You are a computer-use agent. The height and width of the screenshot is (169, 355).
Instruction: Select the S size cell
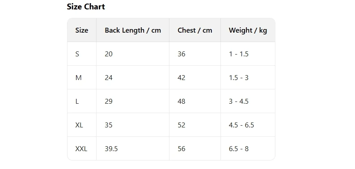82,54
